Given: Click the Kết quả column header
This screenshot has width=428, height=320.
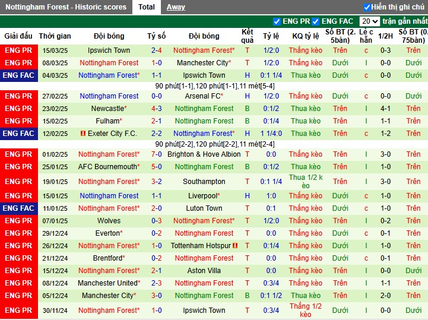Looking at the screenshot, I should [x=248, y=36].
